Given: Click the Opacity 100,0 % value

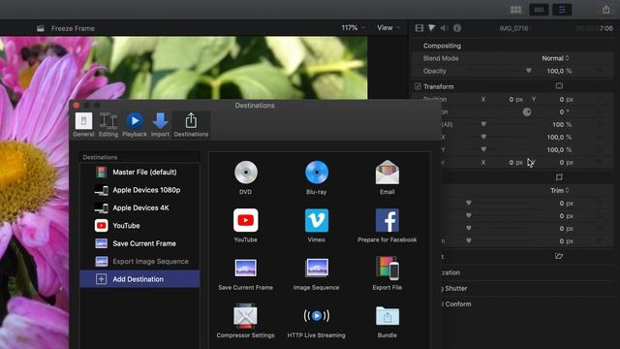Looking at the screenshot, I should pos(559,71).
